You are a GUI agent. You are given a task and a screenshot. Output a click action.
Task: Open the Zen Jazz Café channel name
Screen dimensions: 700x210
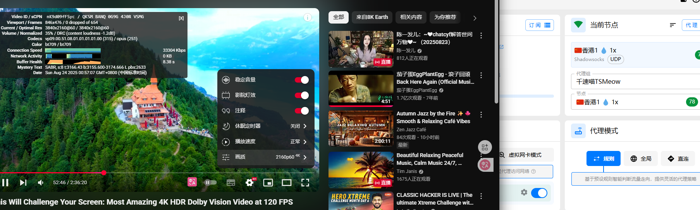tap(411, 130)
